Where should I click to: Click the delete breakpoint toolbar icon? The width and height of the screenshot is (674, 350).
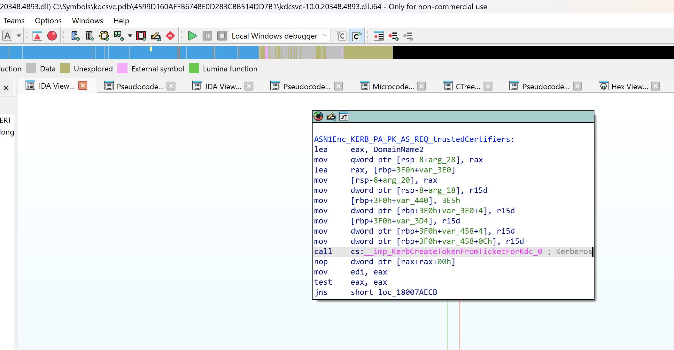pos(408,36)
